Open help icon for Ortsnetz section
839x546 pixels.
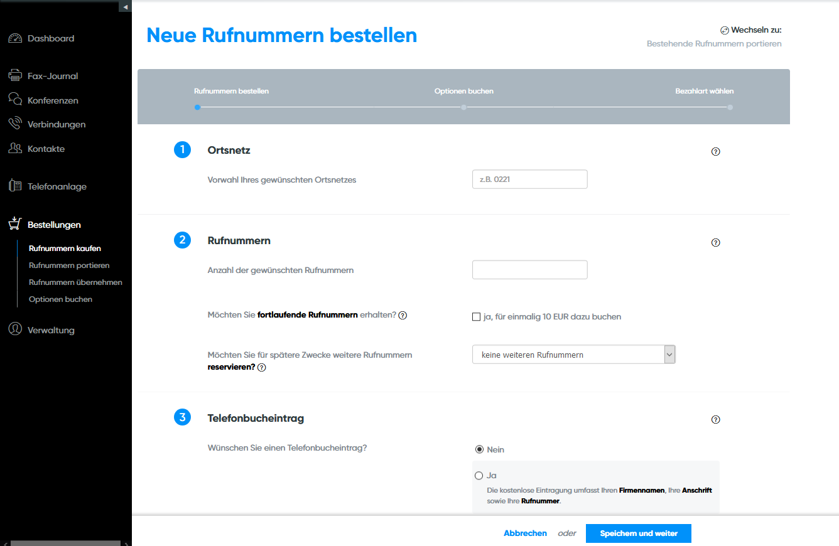[x=715, y=151]
